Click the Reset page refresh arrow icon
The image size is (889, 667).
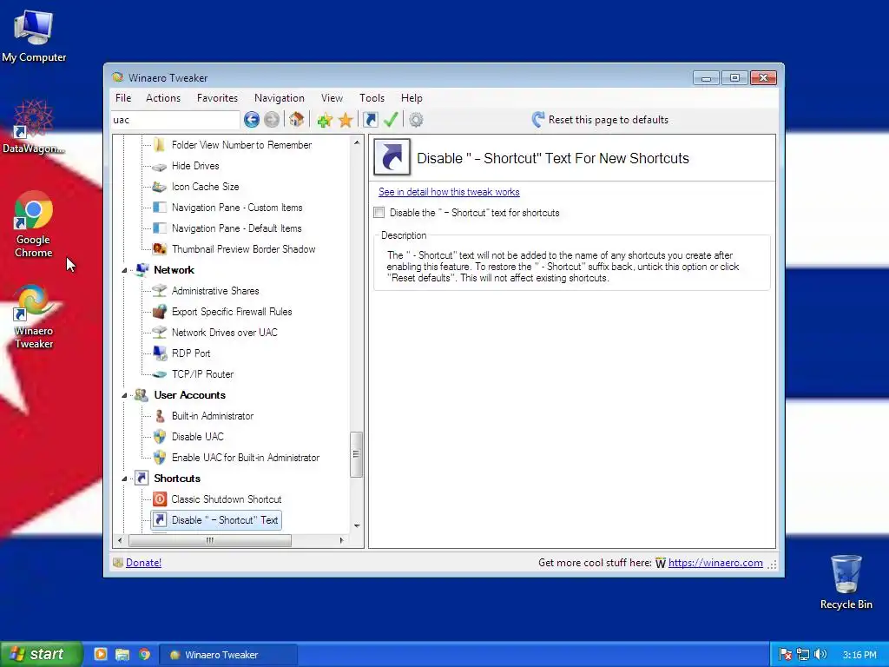pos(538,119)
